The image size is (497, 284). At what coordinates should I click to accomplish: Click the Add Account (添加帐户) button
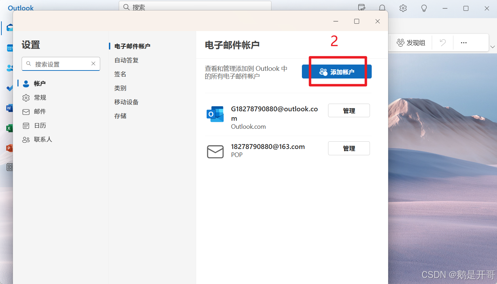tap(336, 72)
